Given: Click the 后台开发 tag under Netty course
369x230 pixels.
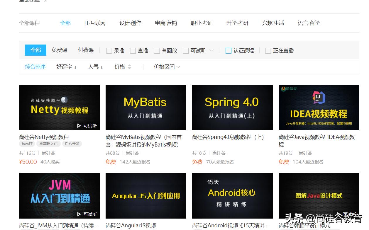Looking at the screenshot, I should (x=72, y=144).
